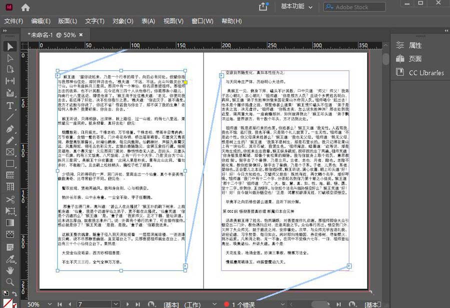Select the Content Collector tool

click(x=10, y=92)
